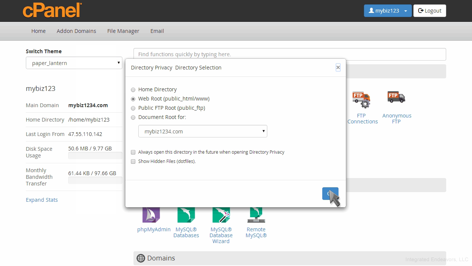Image resolution: width=472 pixels, height=266 pixels.
Task: Open the FTP Connections icon
Action: click(361, 100)
